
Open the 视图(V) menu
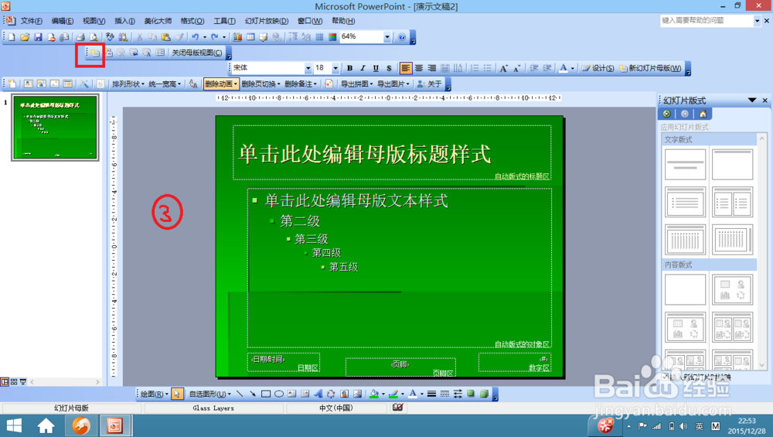94,21
